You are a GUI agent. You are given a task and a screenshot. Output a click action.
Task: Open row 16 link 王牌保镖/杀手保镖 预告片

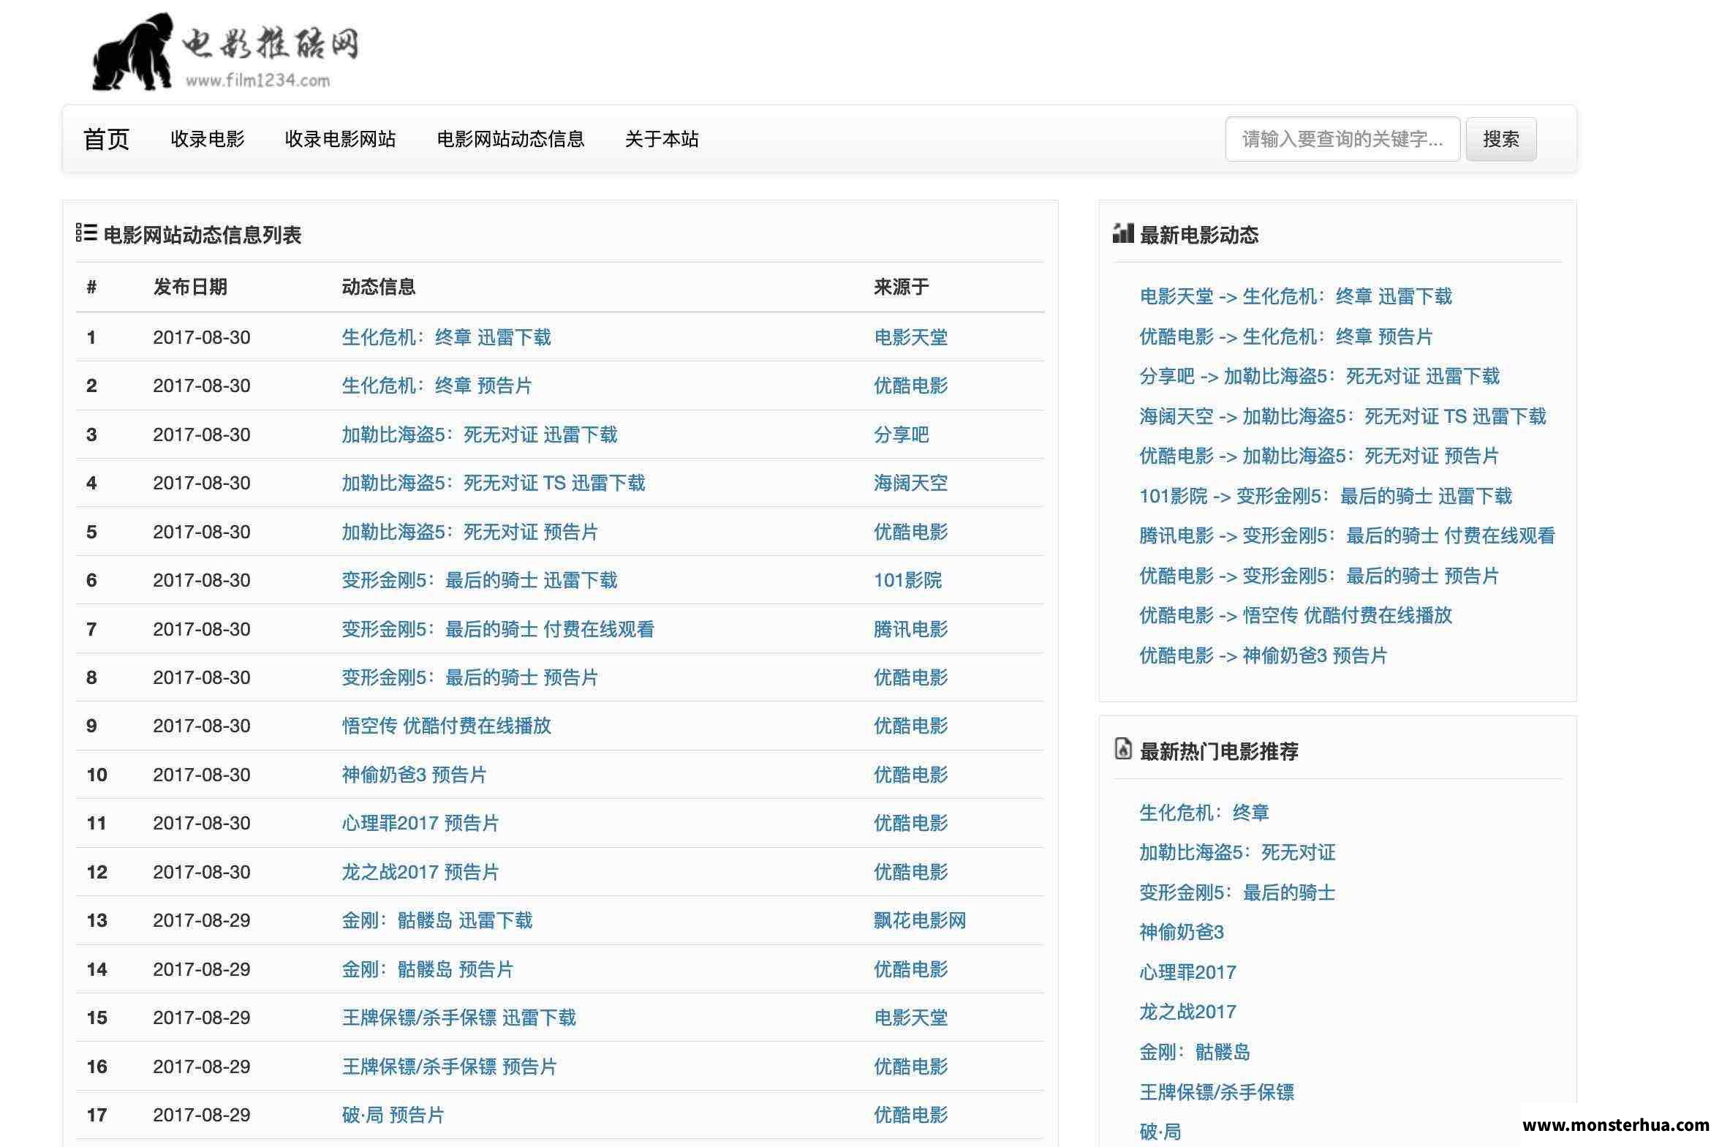coord(450,1067)
